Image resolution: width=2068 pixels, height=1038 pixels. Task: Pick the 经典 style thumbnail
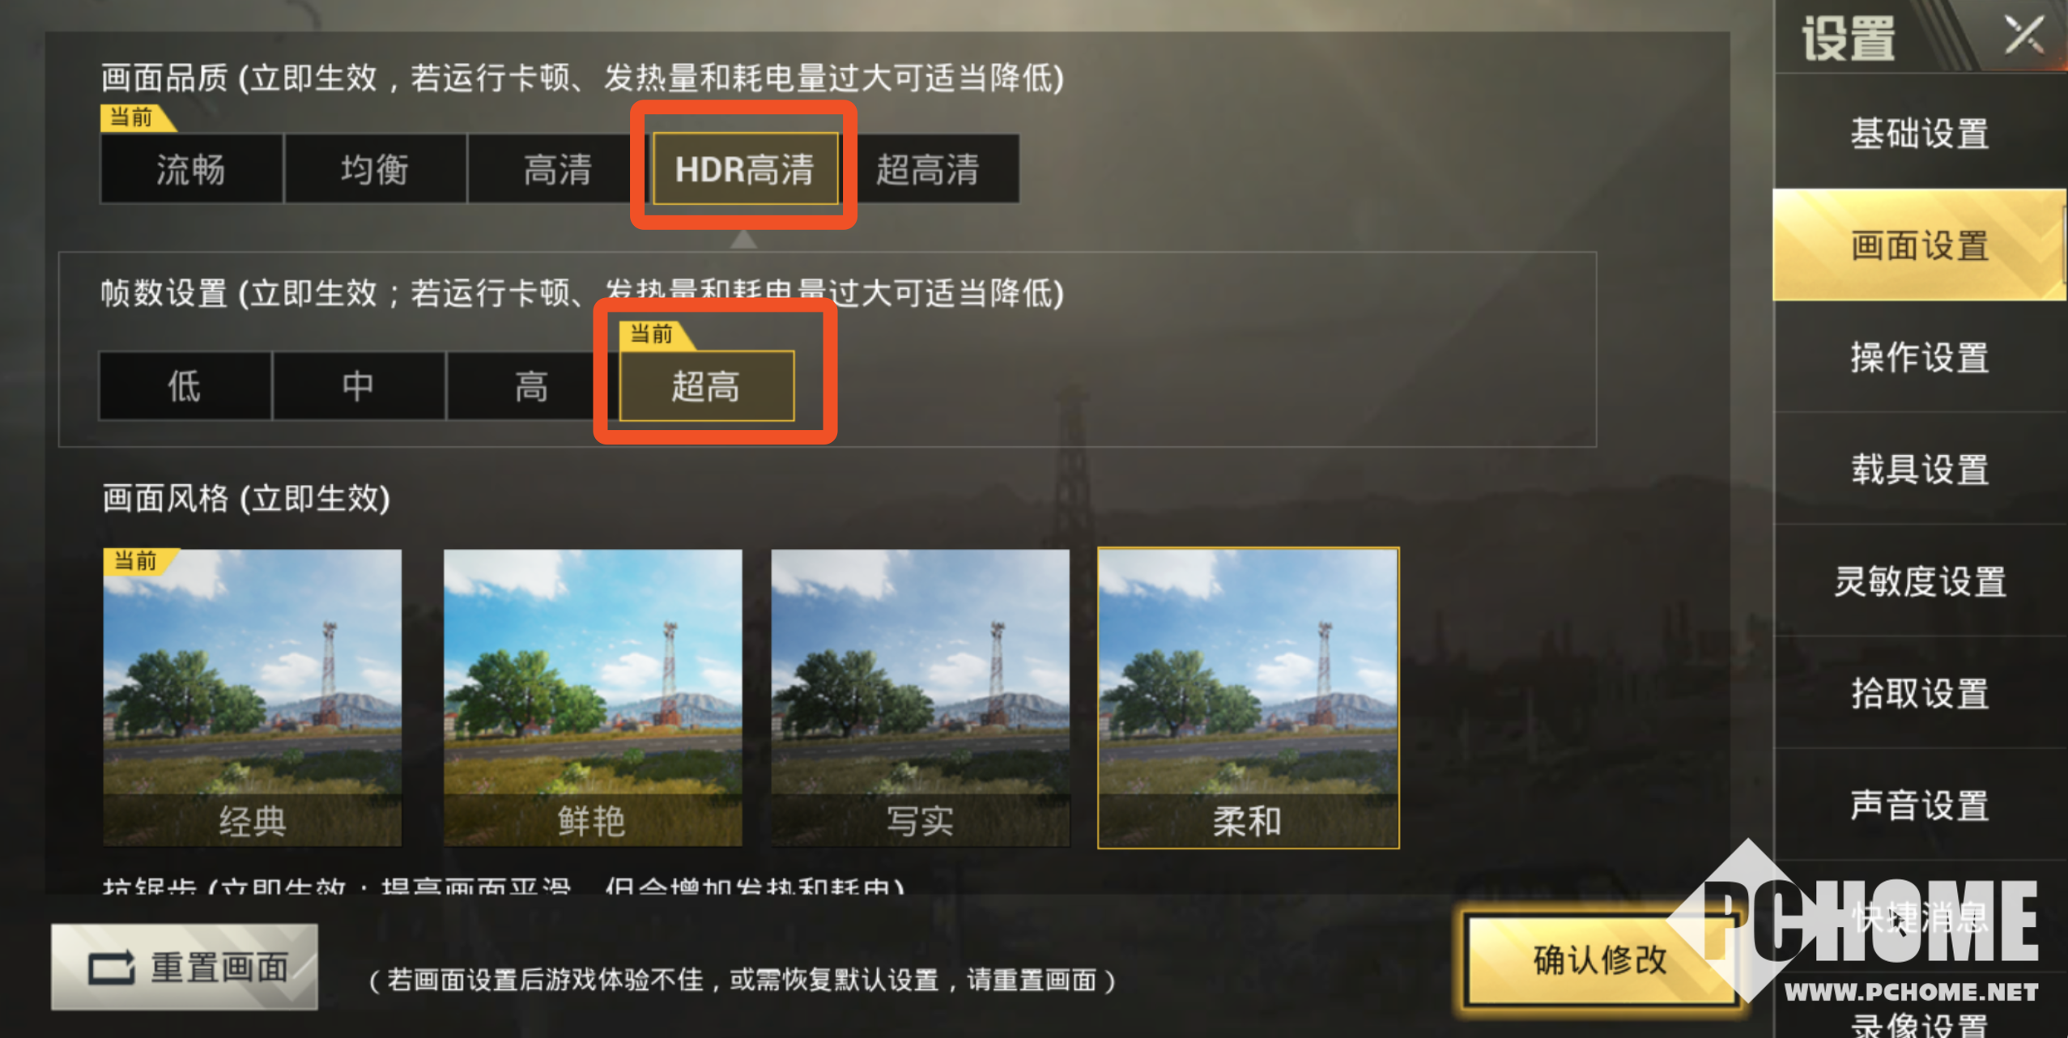(252, 698)
